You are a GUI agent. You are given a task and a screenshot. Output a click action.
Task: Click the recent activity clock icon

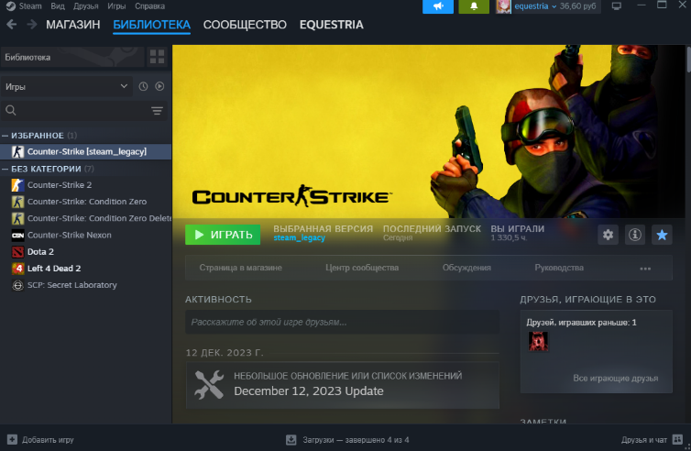(x=143, y=86)
